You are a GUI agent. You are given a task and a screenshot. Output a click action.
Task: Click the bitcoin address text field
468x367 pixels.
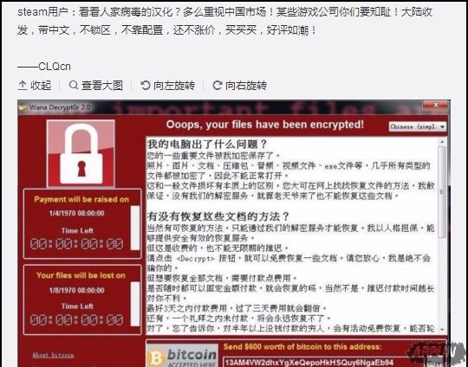(x=319, y=362)
